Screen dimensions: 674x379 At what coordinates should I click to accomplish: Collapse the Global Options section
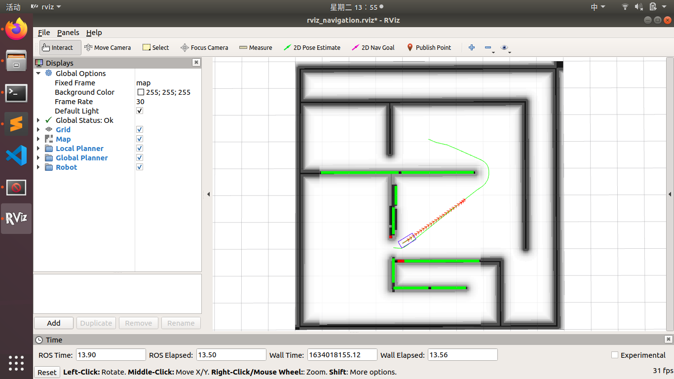[x=38, y=73]
